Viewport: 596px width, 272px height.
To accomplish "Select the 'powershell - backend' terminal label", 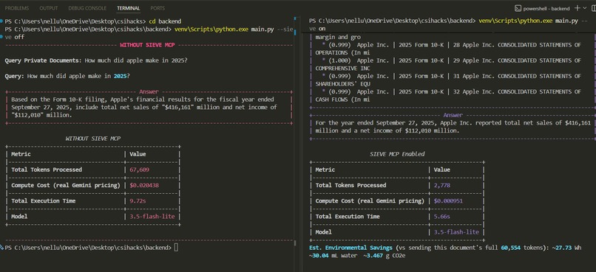I will [x=546, y=8].
